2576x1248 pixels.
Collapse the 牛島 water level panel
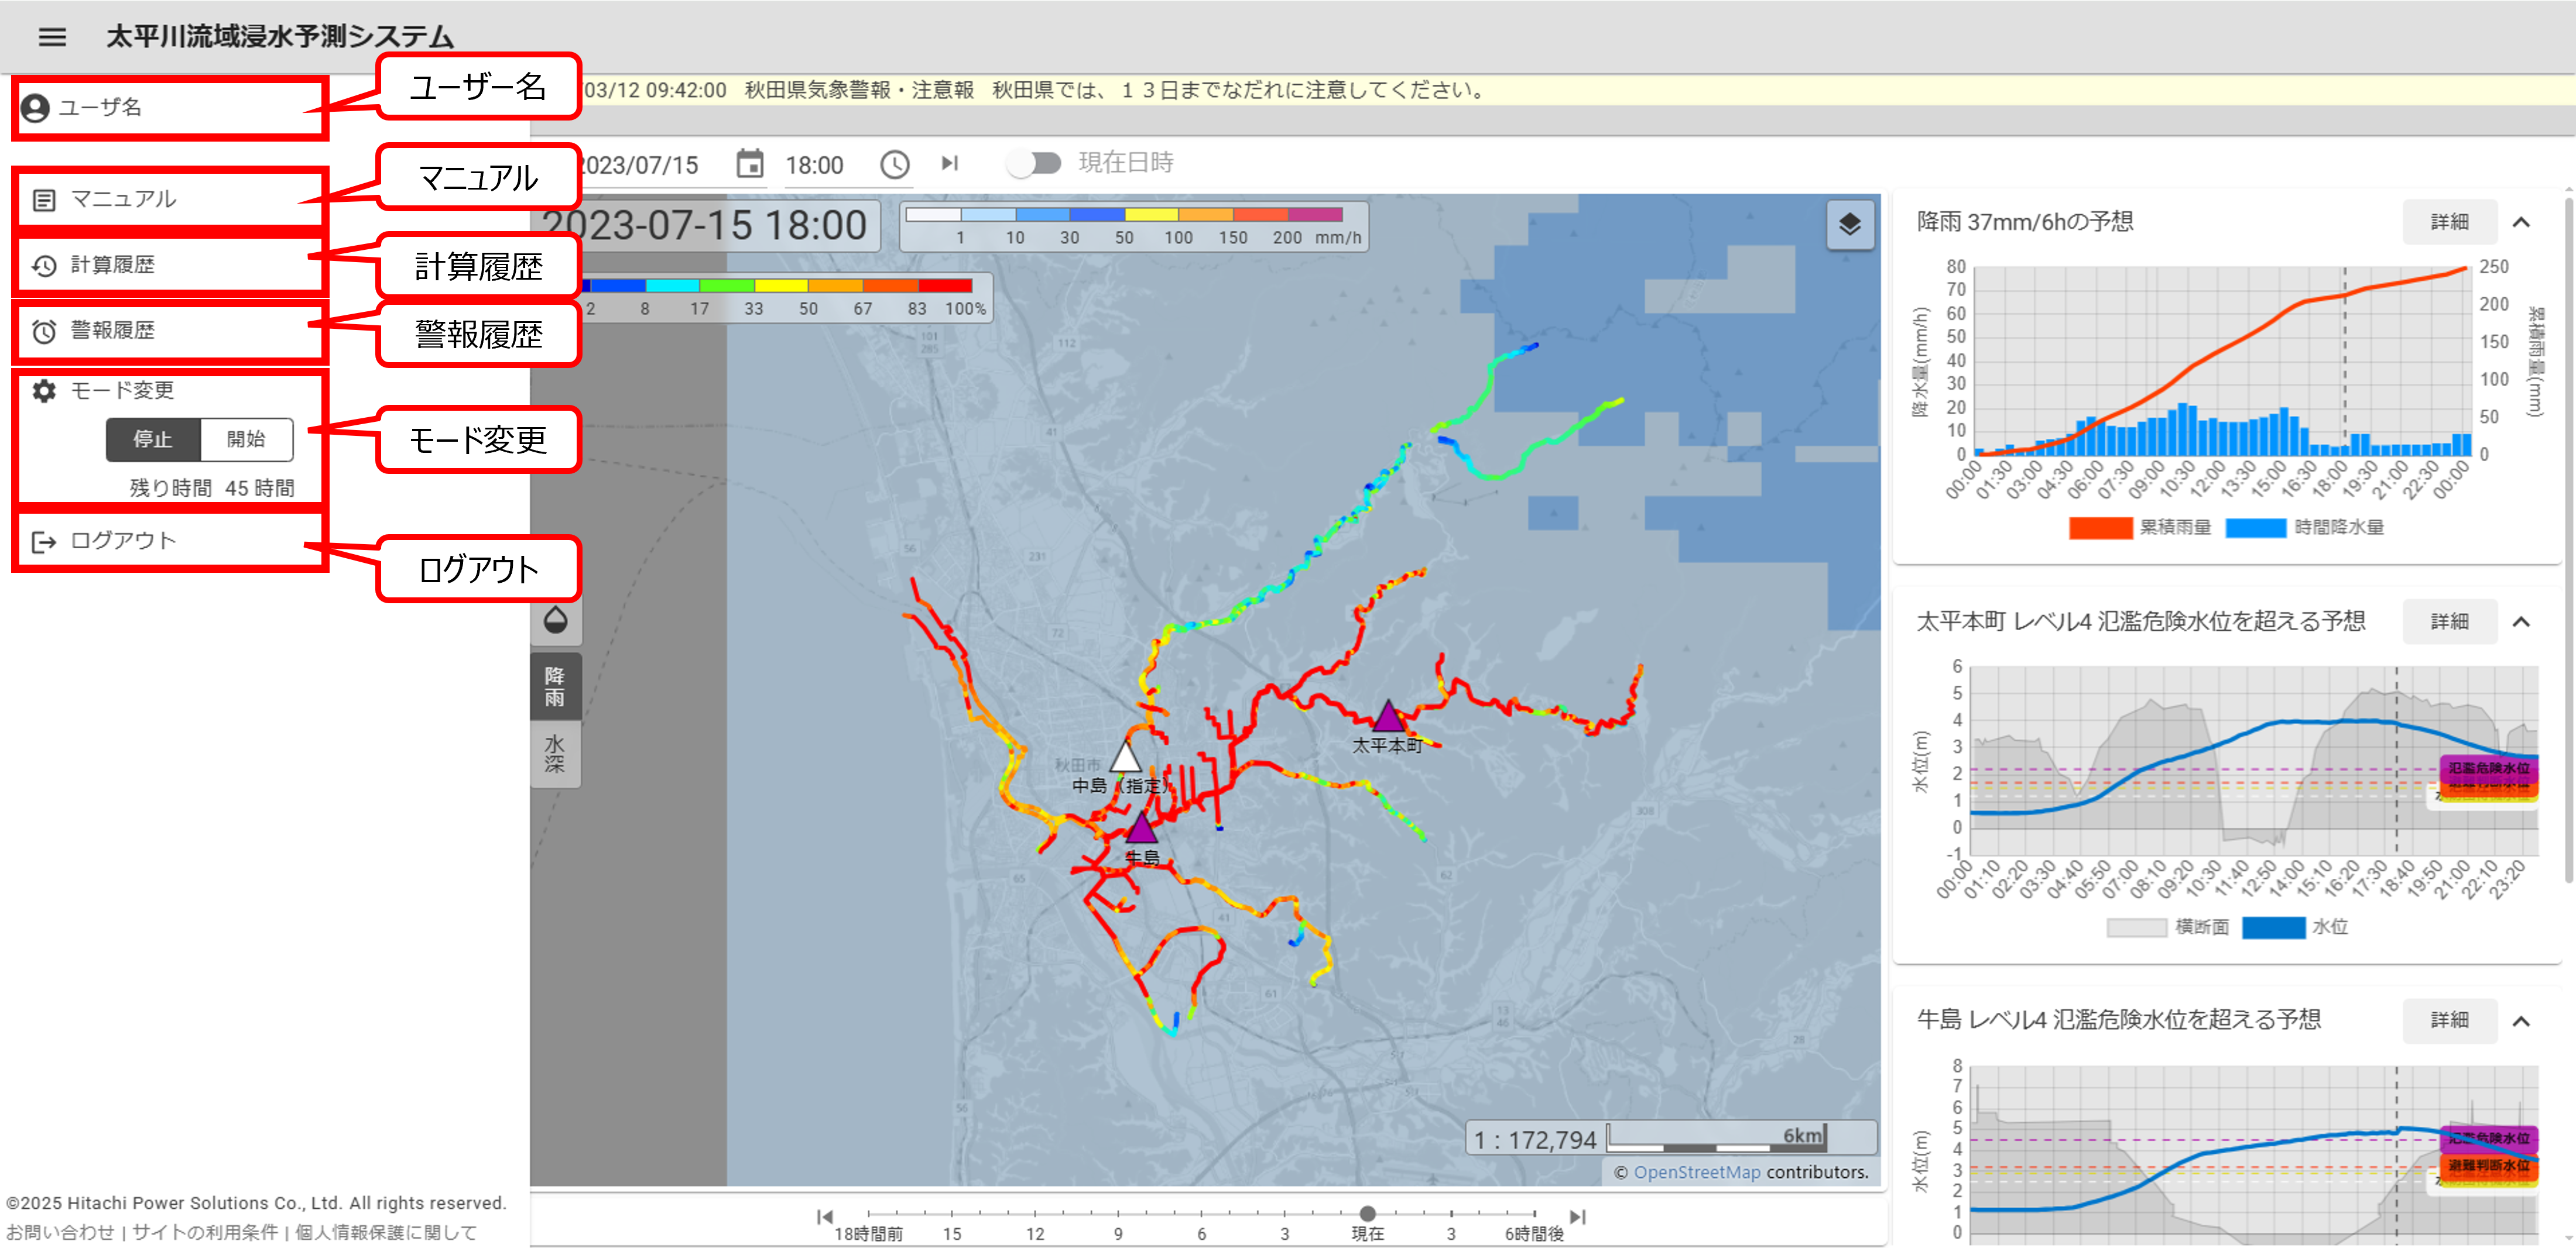click(2521, 1020)
